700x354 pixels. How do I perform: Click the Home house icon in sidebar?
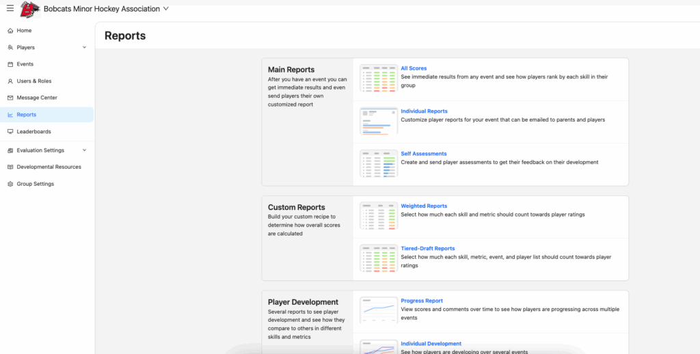click(x=10, y=31)
